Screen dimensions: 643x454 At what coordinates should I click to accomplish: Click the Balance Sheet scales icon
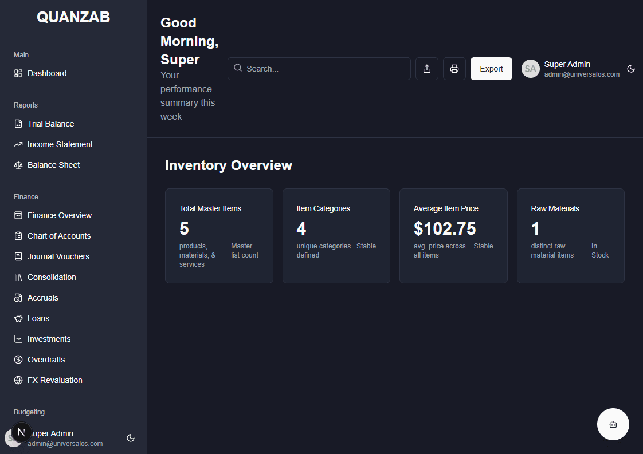pyautogui.click(x=18, y=165)
